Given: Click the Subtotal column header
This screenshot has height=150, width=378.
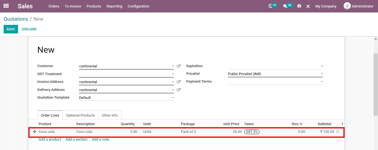Looking at the screenshot, I should tap(324, 124).
